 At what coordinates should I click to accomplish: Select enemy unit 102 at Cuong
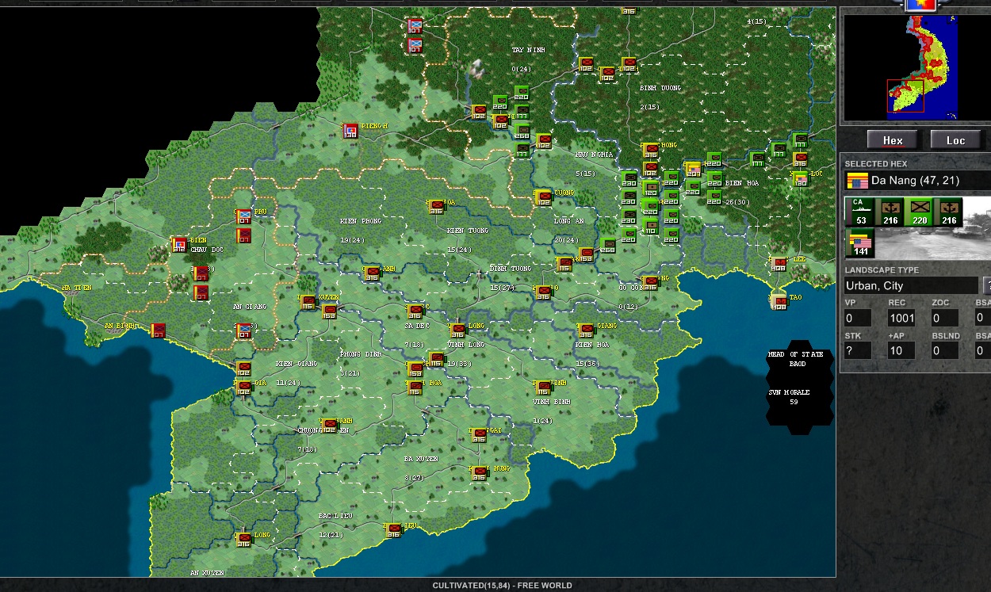tap(543, 197)
